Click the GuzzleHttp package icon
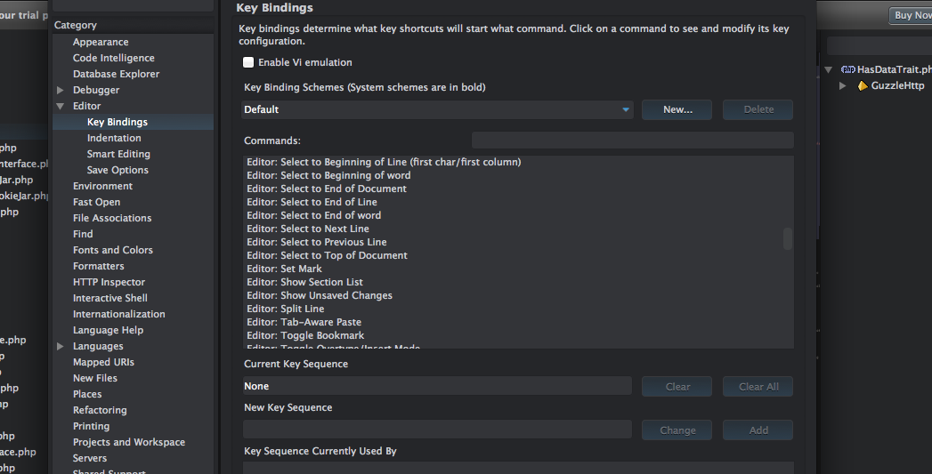The height and width of the screenshot is (474, 932). point(863,86)
